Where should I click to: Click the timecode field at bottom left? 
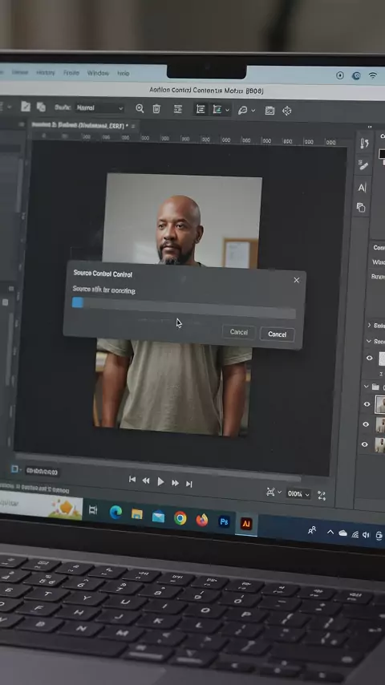click(42, 472)
